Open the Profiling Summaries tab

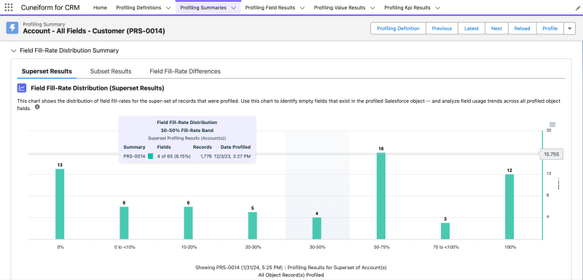click(x=203, y=7)
